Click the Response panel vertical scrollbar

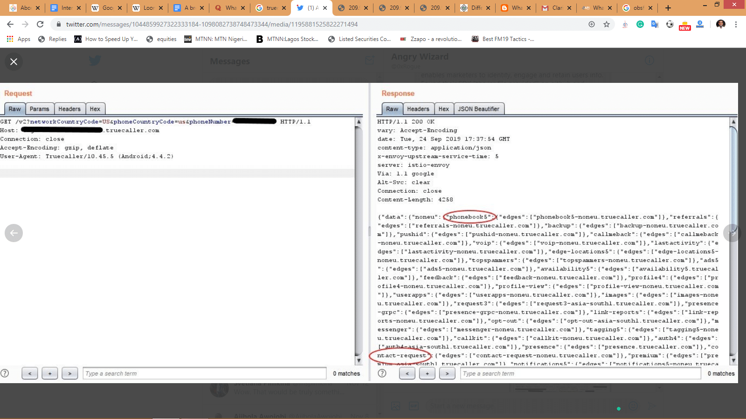click(x=733, y=241)
